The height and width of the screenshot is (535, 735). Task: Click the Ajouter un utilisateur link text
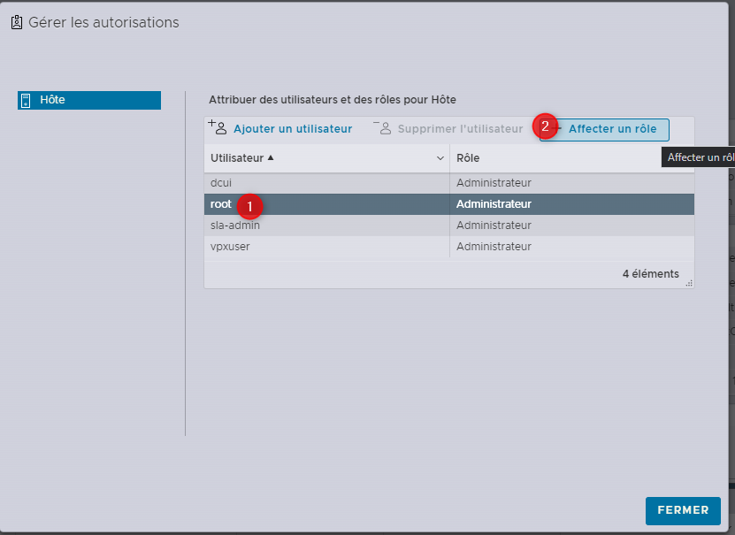293,129
